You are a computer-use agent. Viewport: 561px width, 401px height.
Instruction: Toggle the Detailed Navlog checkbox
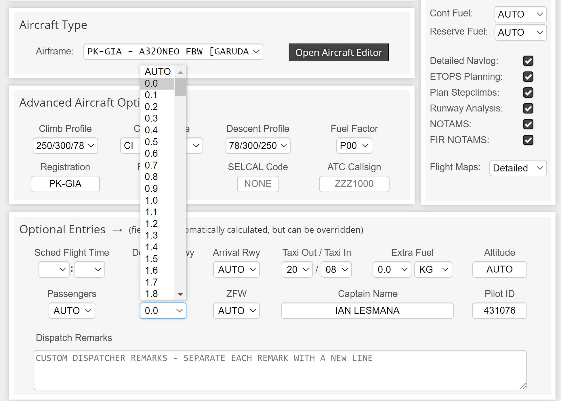(x=528, y=61)
